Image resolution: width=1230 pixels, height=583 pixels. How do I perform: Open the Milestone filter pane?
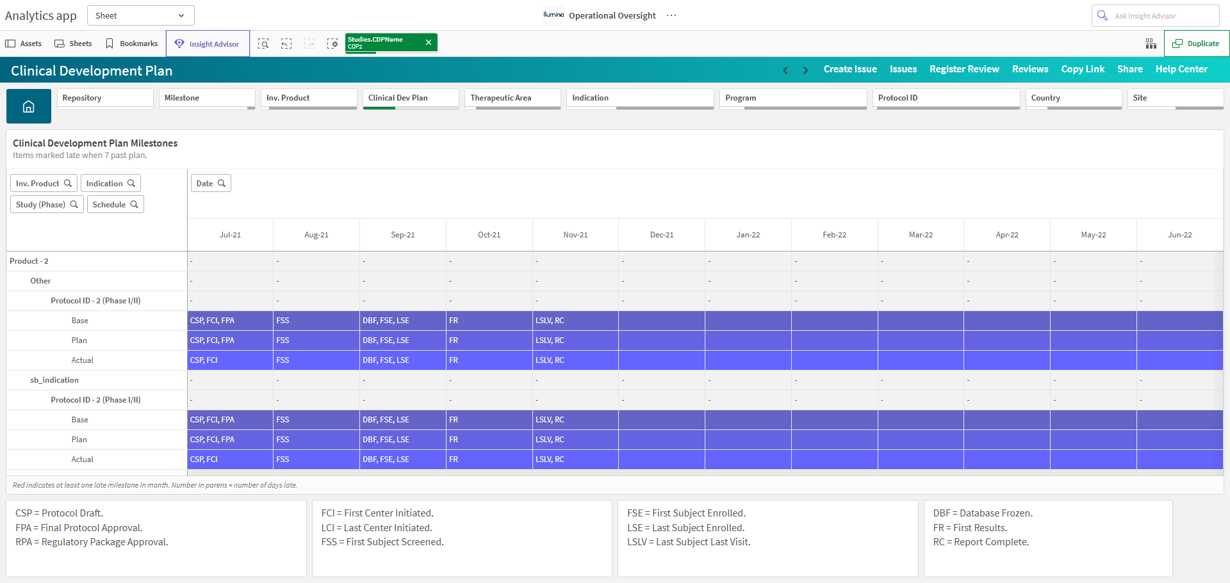(207, 99)
